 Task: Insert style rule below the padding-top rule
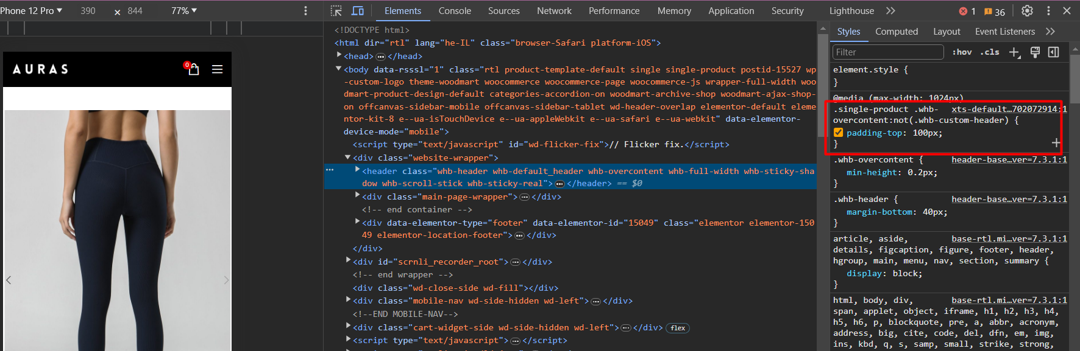1056,143
